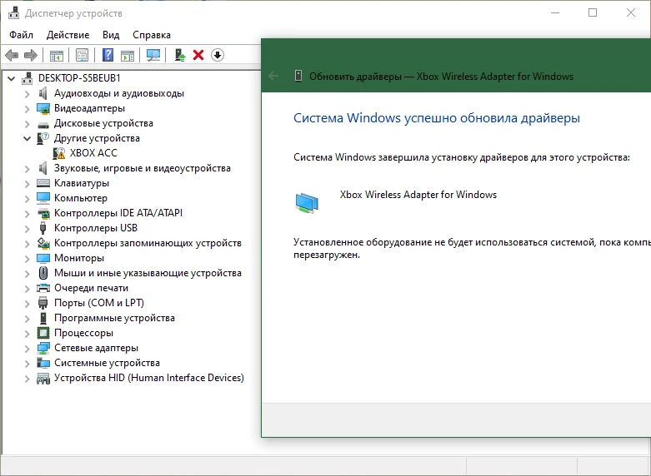Click the Xbox Wireless Adapter network icon
The image size is (651, 476).
click(307, 203)
